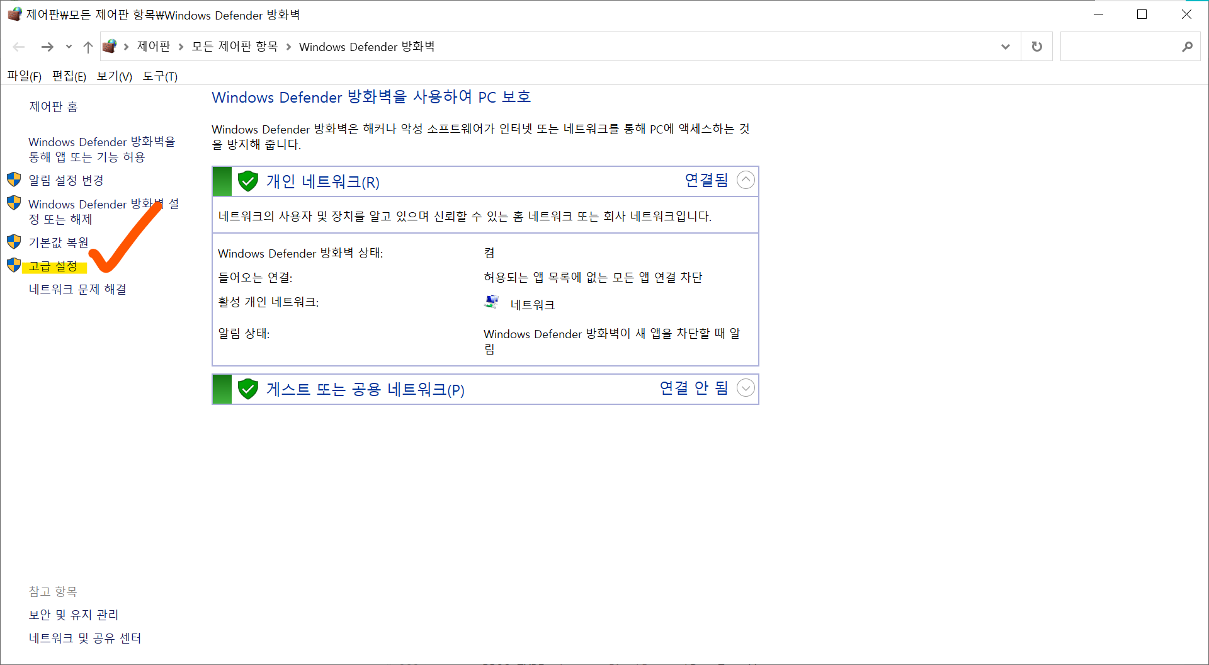The height and width of the screenshot is (665, 1209).
Task: Close the Windows Defender 방화벽 window
Action: (x=1186, y=14)
